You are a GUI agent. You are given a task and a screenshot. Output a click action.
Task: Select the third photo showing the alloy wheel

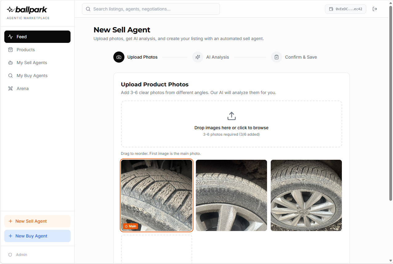click(306, 195)
